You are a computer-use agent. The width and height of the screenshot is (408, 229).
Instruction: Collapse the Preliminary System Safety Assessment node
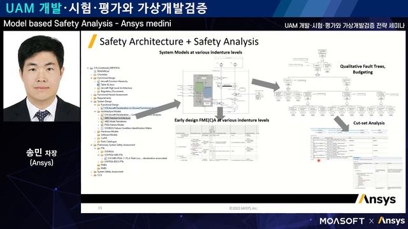tap(92, 145)
